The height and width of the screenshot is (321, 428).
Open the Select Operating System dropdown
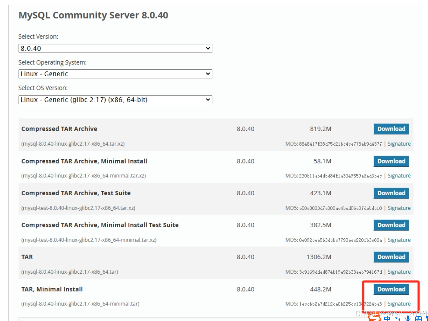point(115,74)
